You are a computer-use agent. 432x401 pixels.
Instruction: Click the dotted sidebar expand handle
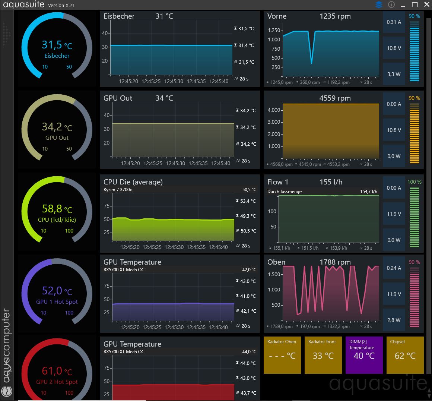(x=7, y=34)
